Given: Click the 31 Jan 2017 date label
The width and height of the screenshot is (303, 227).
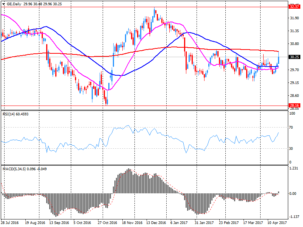Looking at the screenshot, I should tap(204, 223).
